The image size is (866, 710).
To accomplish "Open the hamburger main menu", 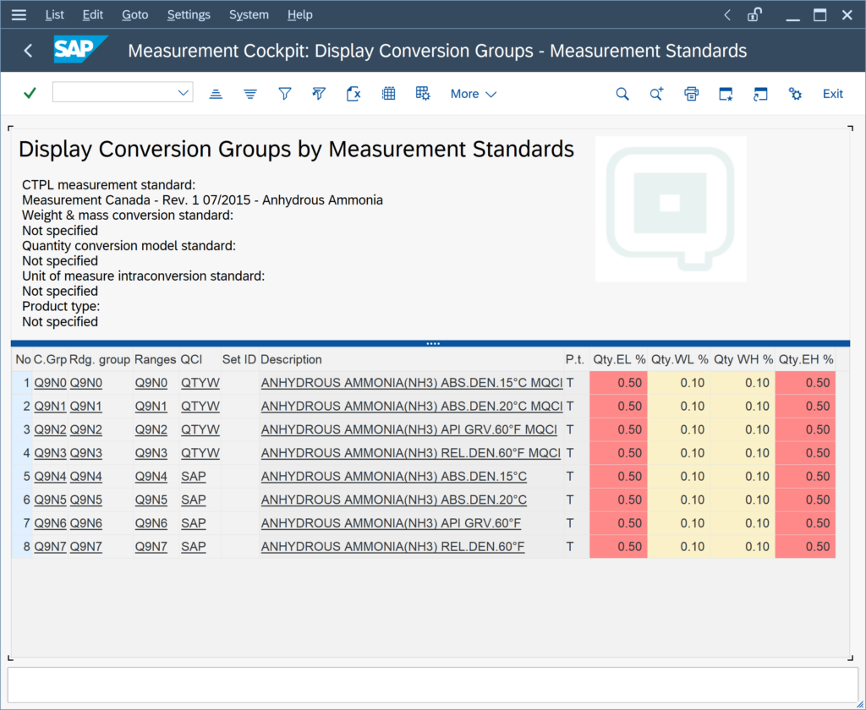I will (x=19, y=15).
